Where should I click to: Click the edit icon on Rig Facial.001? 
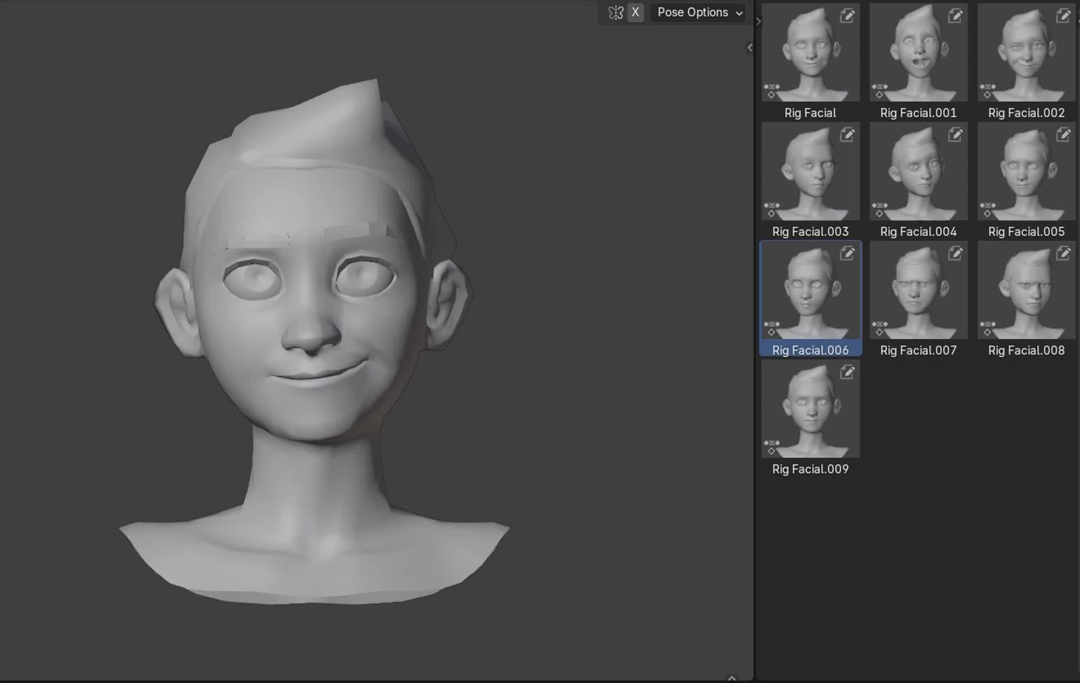[x=955, y=17]
